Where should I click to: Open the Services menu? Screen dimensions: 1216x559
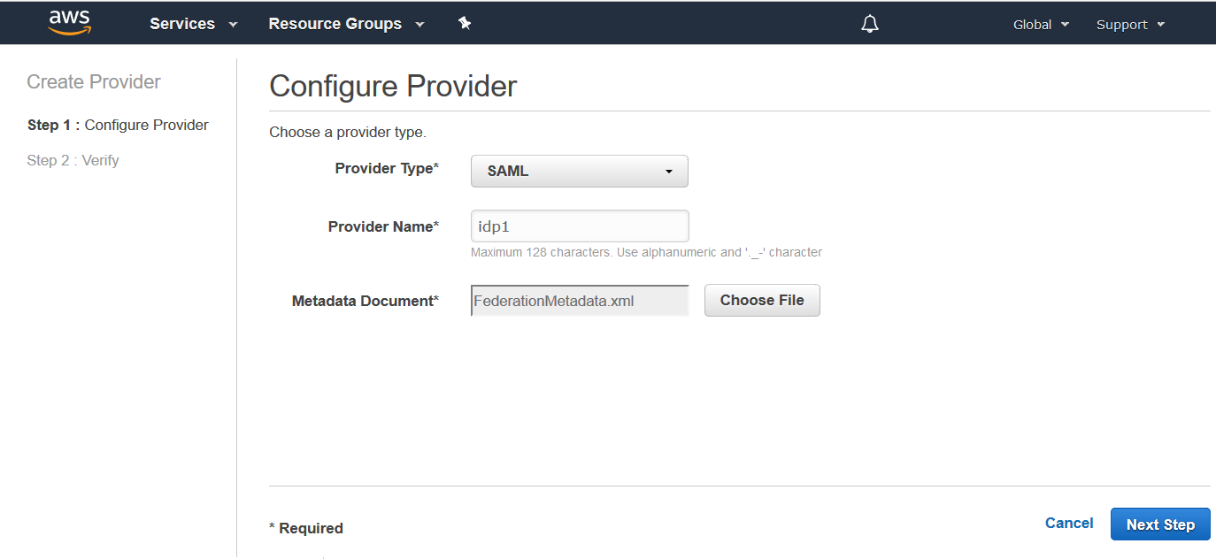pyautogui.click(x=193, y=24)
